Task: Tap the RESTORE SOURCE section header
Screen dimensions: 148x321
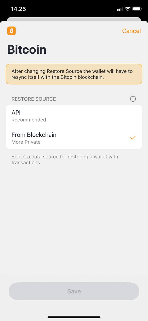Action: (34, 99)
